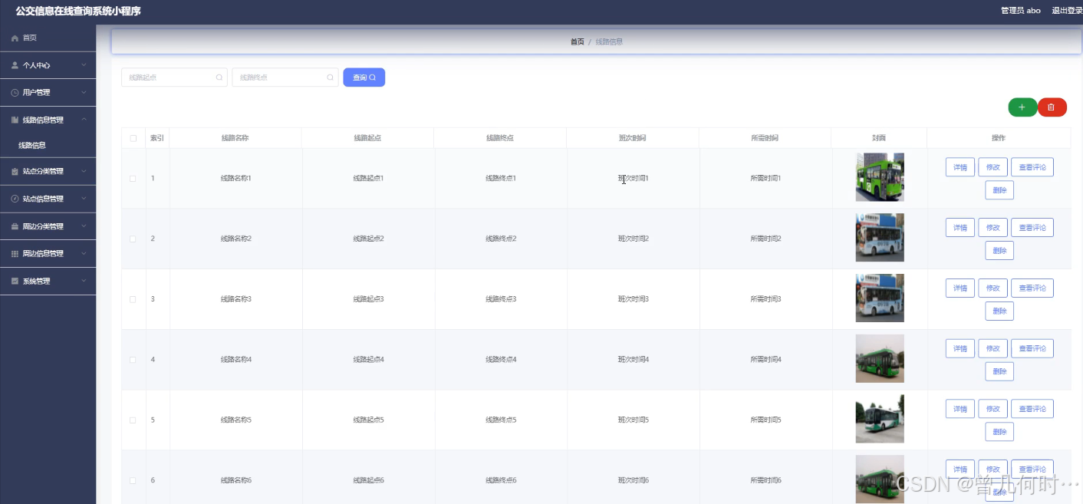Check the checkbox for row 线路名称1
This screenshot has width=1083, height=504.
(x=133, y=178)
